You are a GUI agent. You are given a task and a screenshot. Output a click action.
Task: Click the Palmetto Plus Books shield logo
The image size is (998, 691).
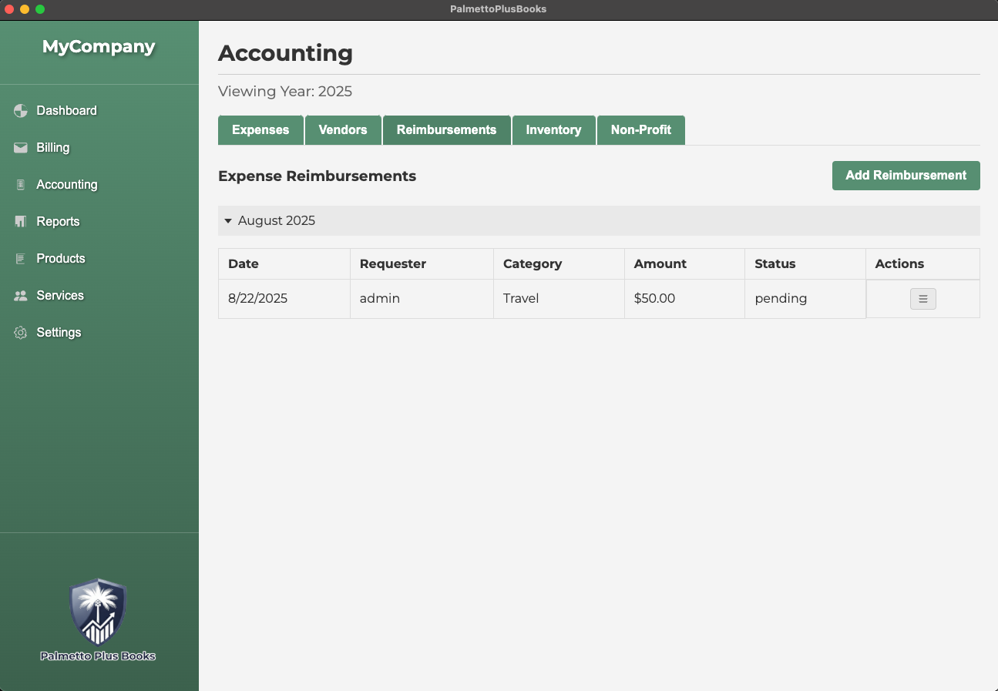pos(98,612)
